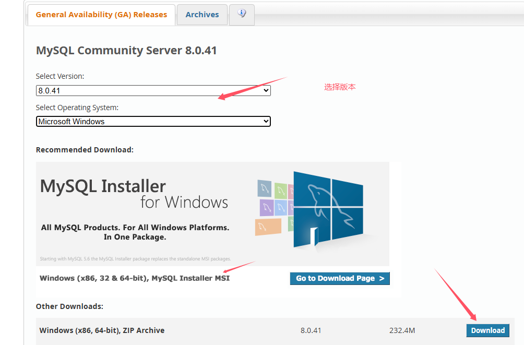Open the information bubble icon tab
Image resolution: width=524 pixels, height=345 pixels.
click(x=242, y=14)
